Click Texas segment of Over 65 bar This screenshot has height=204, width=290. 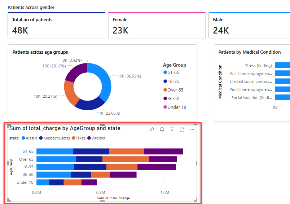(126, 159)
